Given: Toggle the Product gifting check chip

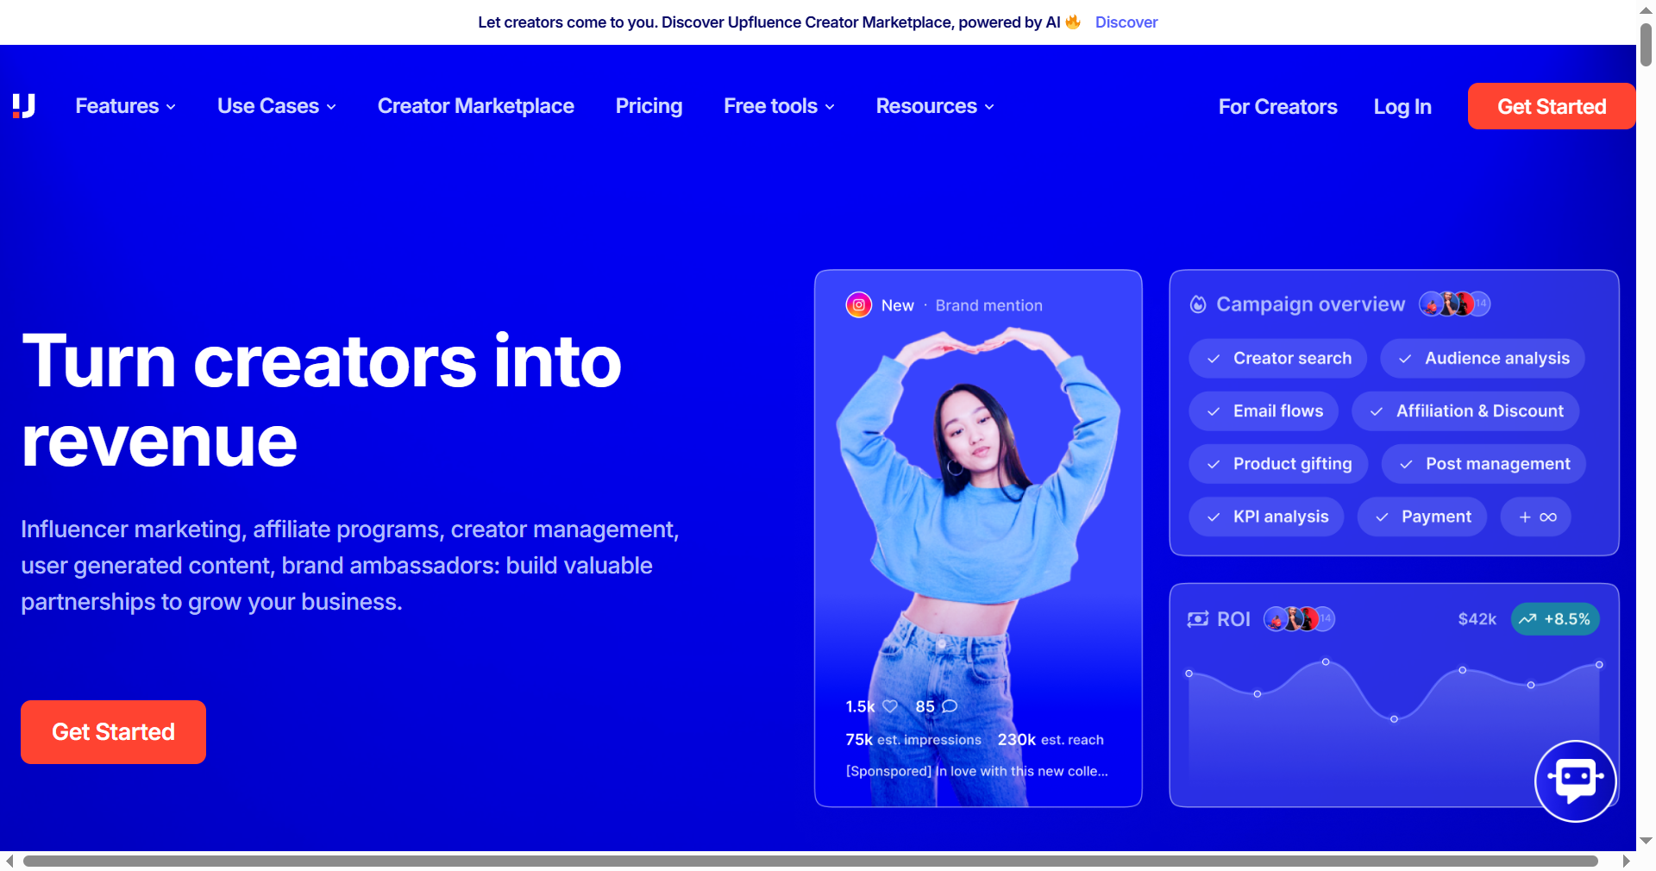Looking at the screenshot, I should (1277, 464).
